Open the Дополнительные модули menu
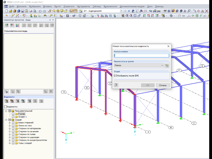Screen dimensions: 212x159 [x=132, y=6]
